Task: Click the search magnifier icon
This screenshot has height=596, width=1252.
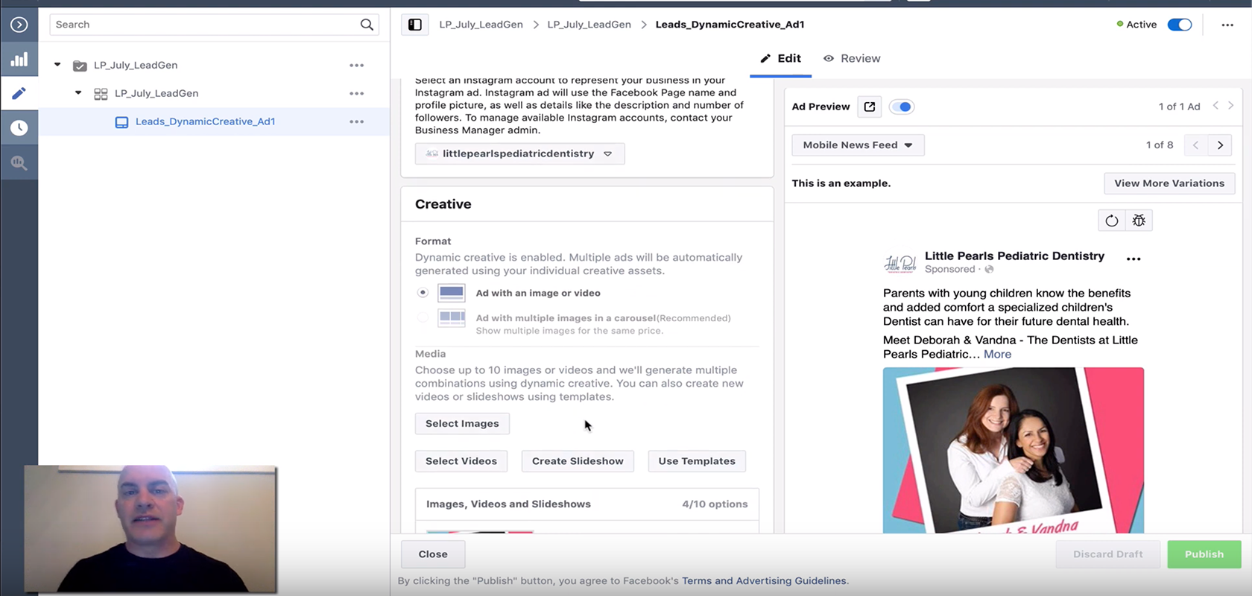Action: point(367,25)
